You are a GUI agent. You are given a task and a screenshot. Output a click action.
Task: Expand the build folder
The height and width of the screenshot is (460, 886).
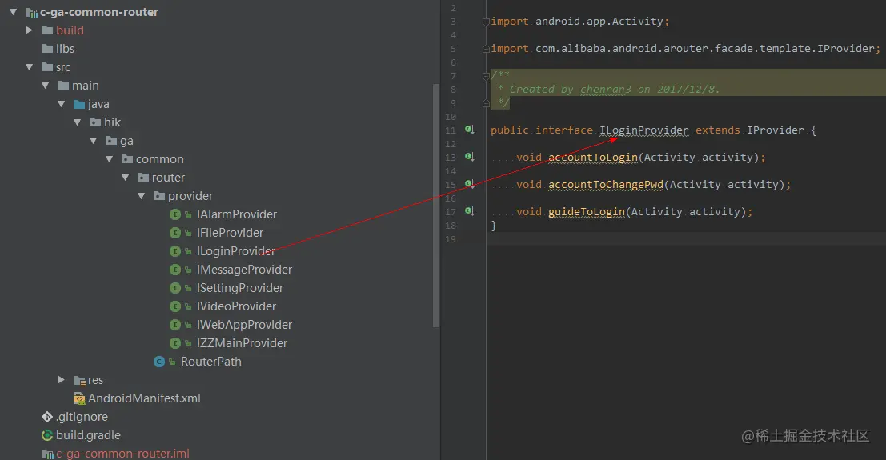click(x=30, y=30)
